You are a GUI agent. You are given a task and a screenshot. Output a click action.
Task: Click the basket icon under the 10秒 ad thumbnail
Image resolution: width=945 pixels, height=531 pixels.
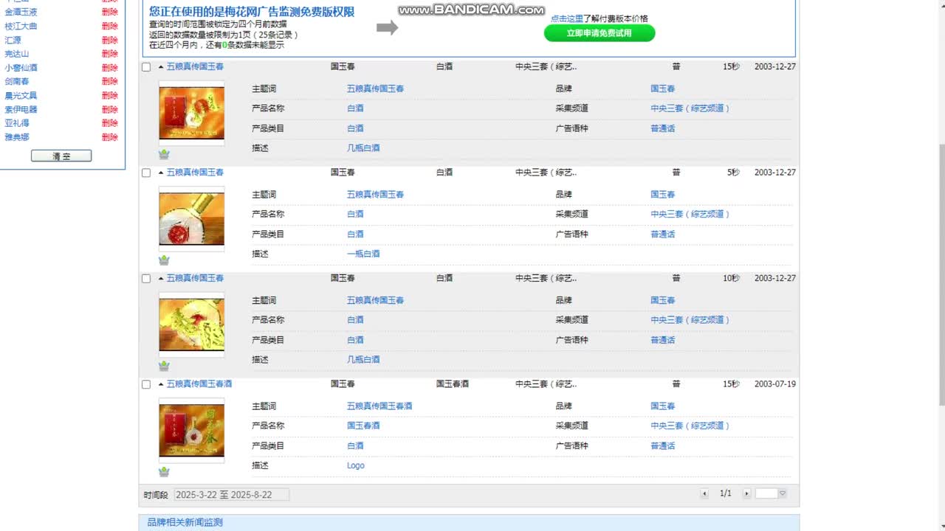coord(164,366)
